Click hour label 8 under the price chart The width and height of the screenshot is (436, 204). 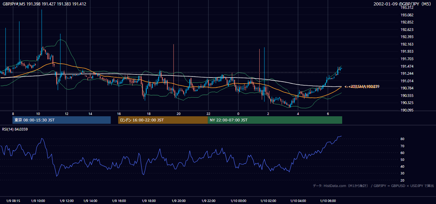pos(13,114)
